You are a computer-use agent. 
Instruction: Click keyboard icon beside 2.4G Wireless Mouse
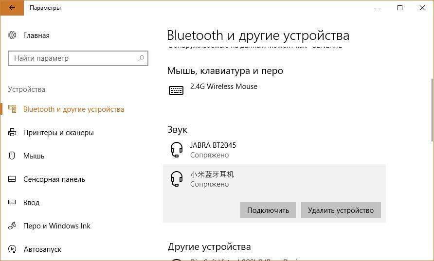[x=176, y=90]
